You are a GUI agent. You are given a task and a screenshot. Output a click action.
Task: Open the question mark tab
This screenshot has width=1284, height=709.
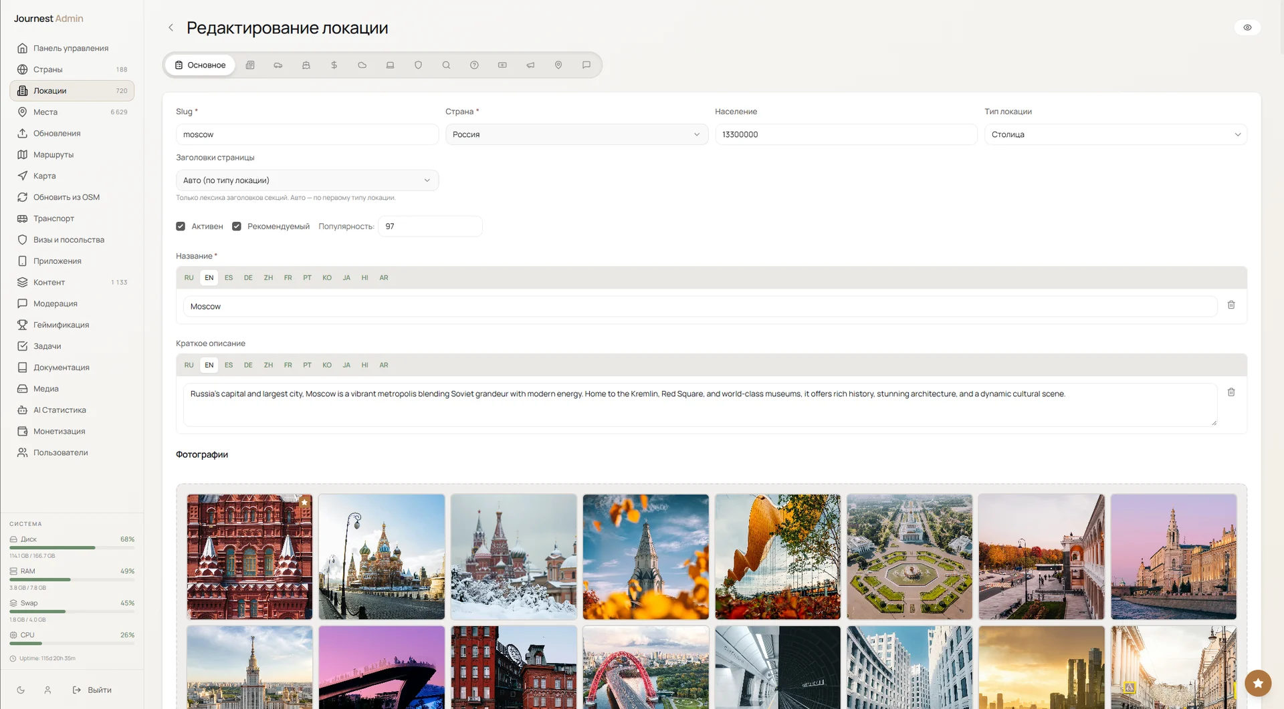474,65
